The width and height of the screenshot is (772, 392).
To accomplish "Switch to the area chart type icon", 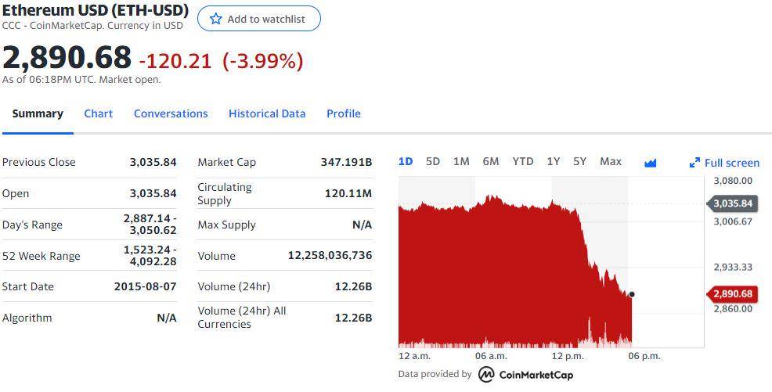I will click(650, 163).
